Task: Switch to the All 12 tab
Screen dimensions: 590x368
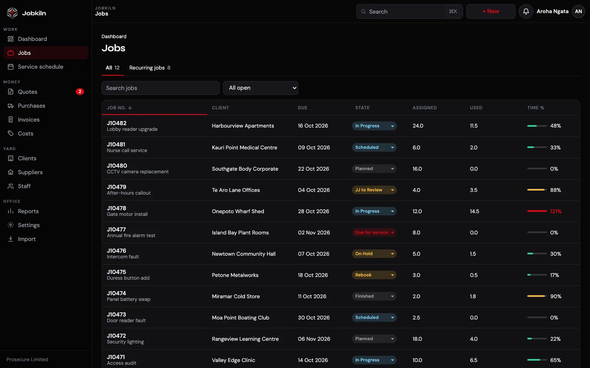Action: click(112, 68)
